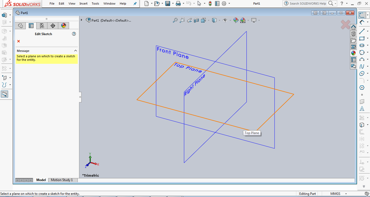The height and width of the screenshot is (197, 370).
Task: Click the MMGS unit system button
Action: pos(335,194)
